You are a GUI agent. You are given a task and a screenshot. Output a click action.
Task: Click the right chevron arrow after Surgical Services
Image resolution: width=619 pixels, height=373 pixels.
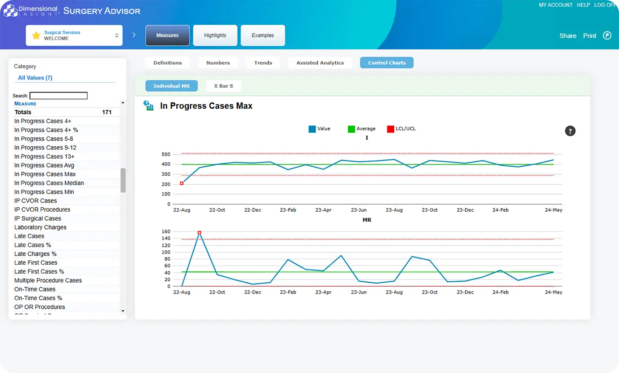pos(134,35)
